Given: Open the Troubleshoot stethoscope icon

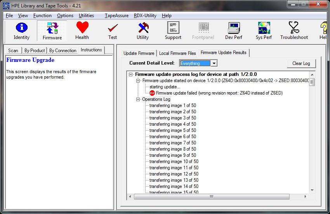Looking at the screenshot, I should [294, 31].
